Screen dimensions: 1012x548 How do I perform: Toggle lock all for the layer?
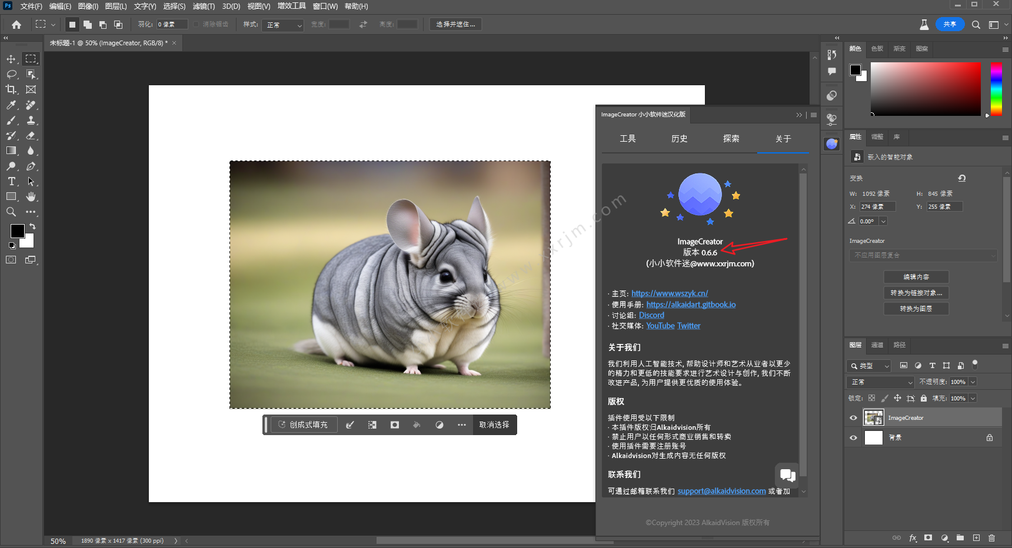[x=924, y=398]
